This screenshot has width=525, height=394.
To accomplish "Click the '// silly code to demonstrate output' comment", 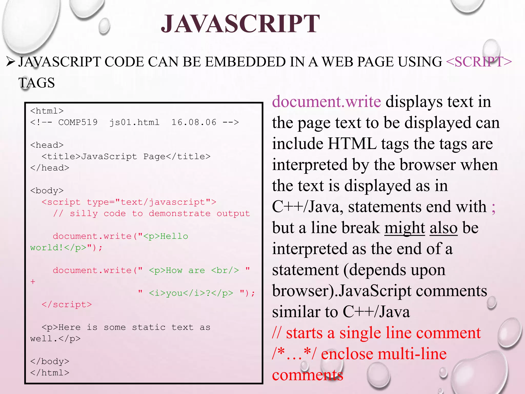I will point(151,213).
